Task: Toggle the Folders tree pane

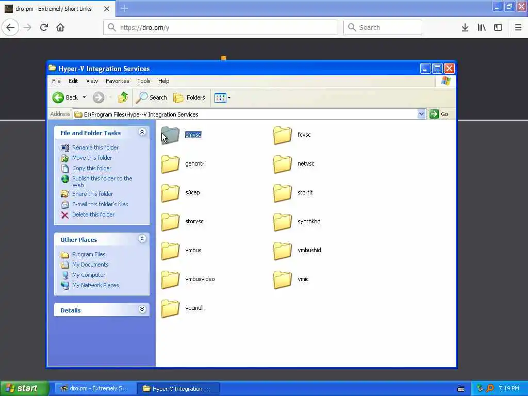Action: pos(189,97)
